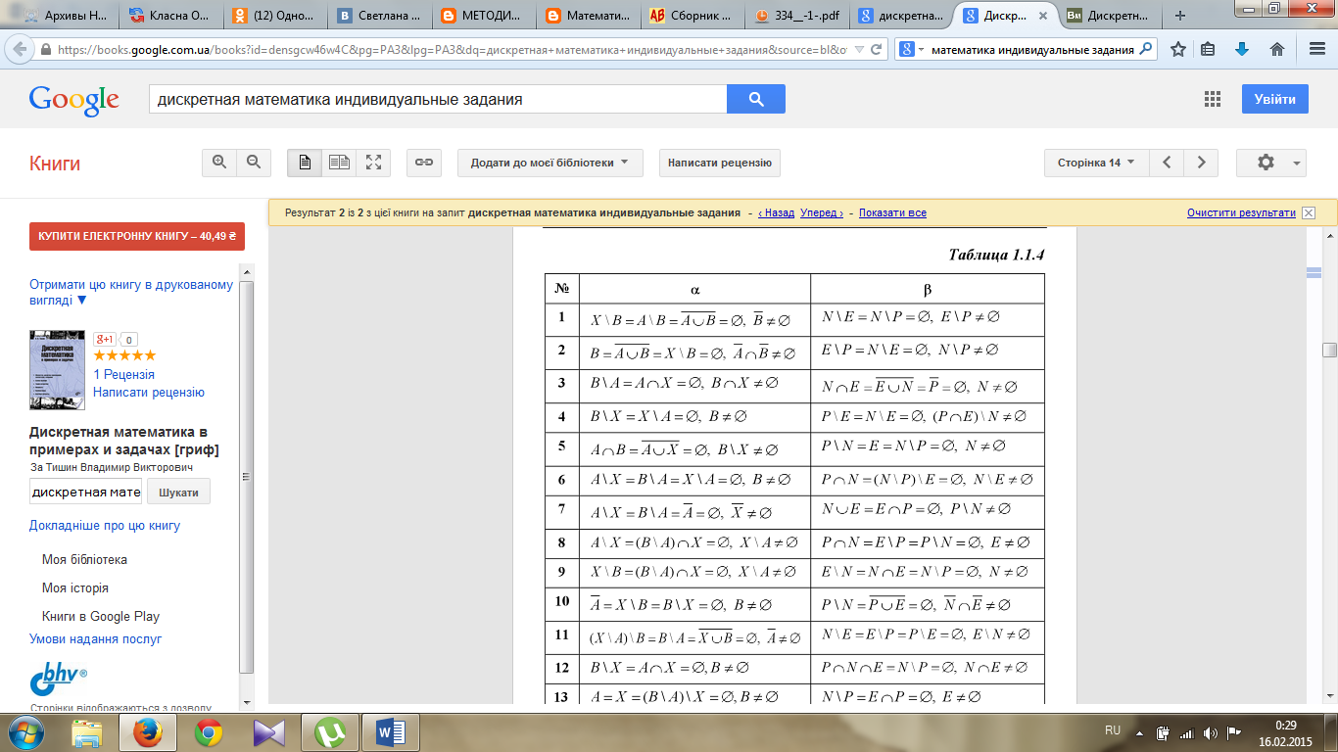Click the Google +1 button
1338x752 pixels.
click(x=105, y=340)
